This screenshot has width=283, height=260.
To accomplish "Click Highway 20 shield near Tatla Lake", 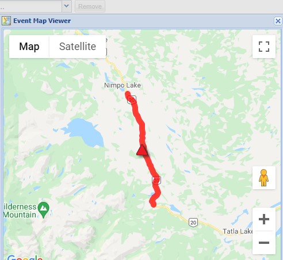I will [193, 223].
